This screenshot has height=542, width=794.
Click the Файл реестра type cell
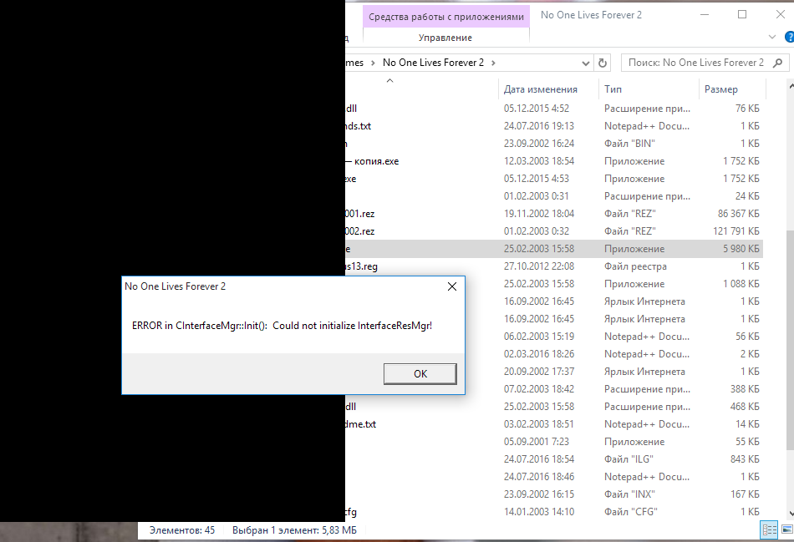tap(635, 266)
